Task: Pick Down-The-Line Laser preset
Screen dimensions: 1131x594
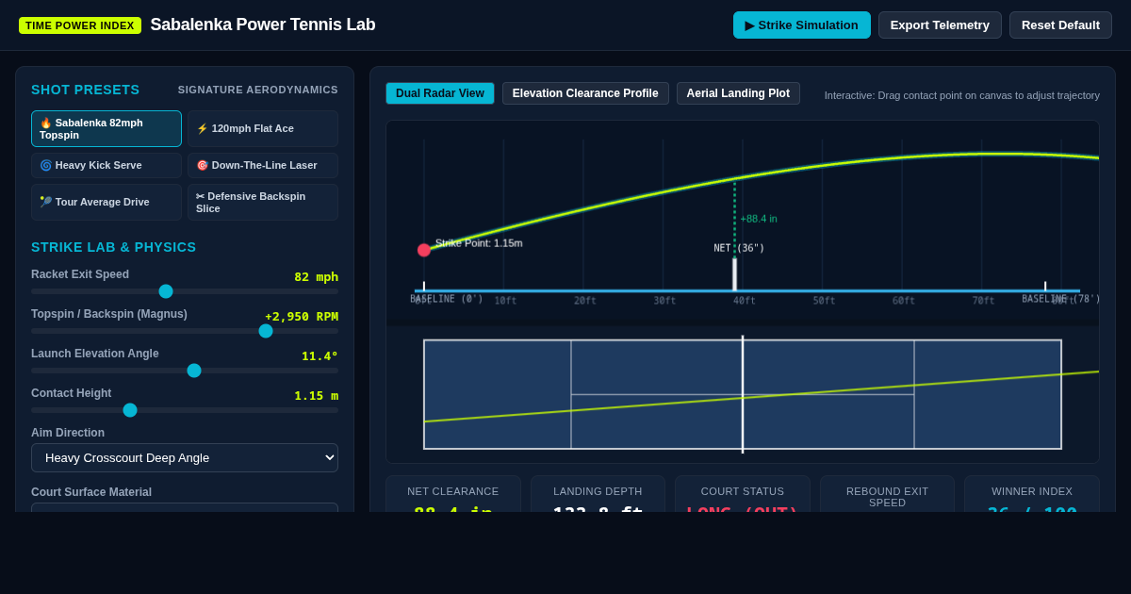Action: click(263, 165)
